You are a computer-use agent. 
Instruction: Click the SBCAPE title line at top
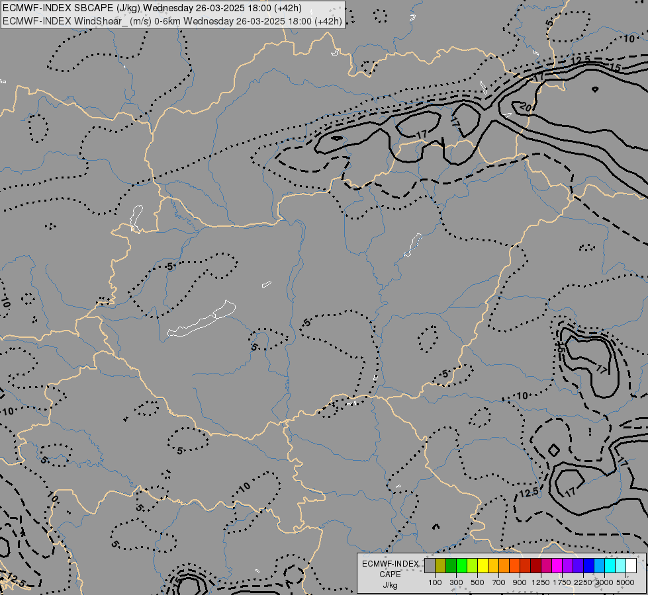[x=152, y=8]
